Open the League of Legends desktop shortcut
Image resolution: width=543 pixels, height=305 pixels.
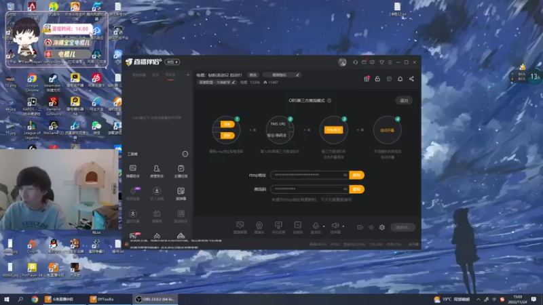(x=32, y=130)
